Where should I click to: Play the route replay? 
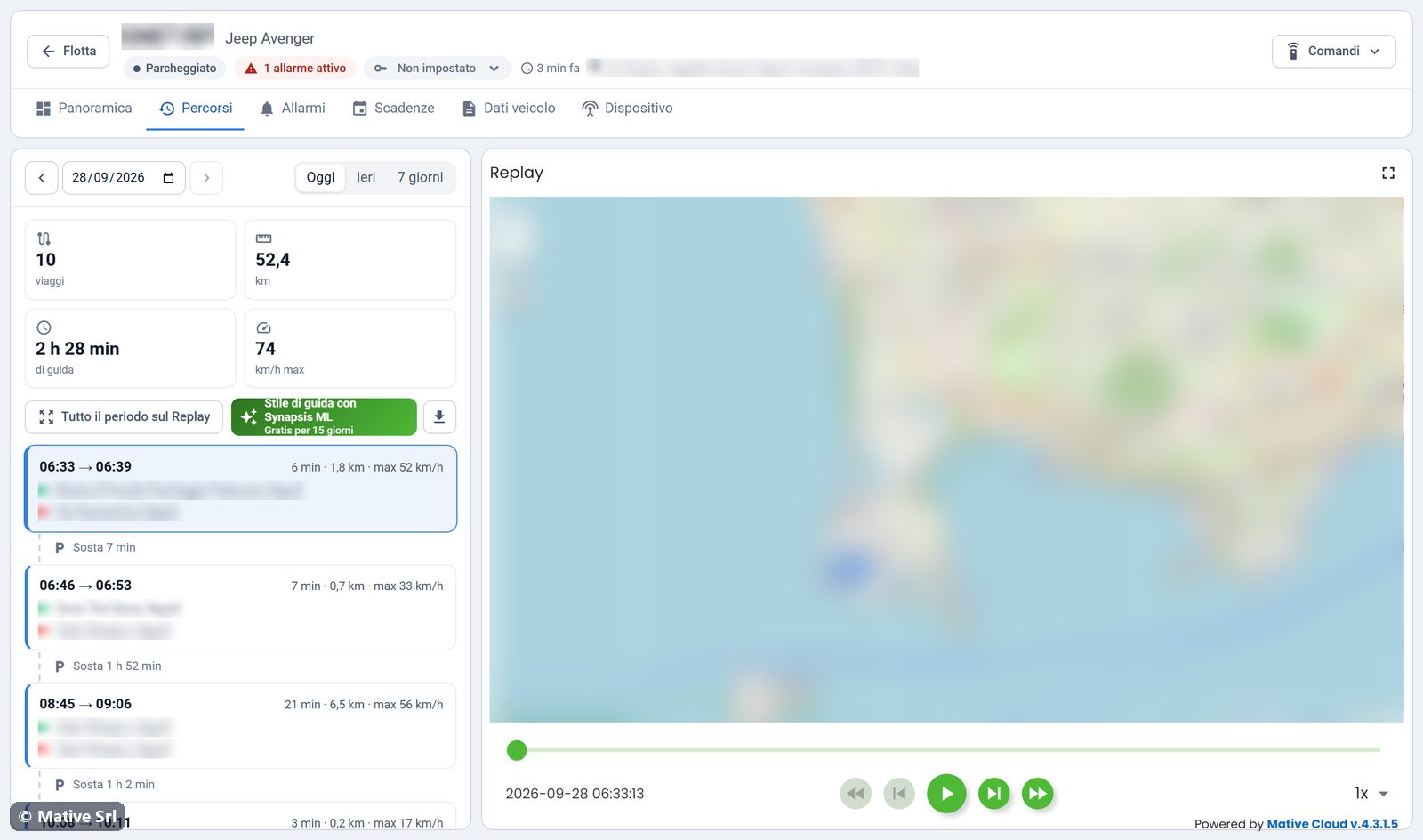946,794
